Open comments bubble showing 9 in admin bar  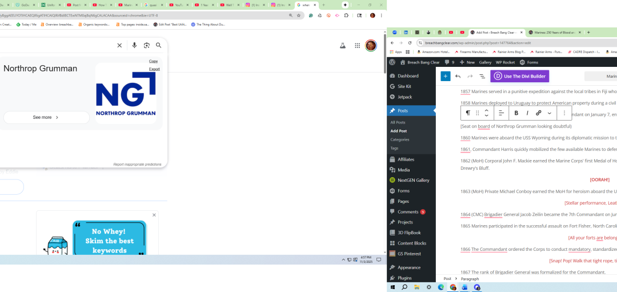pos(449,62)
